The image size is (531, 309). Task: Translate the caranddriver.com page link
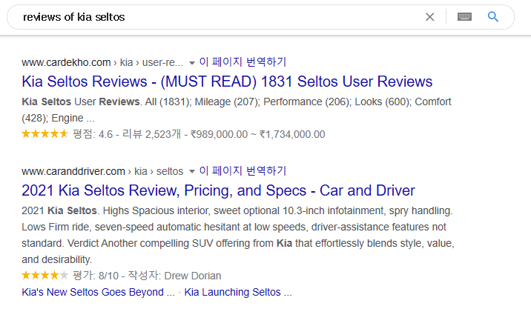click(243, 170)
